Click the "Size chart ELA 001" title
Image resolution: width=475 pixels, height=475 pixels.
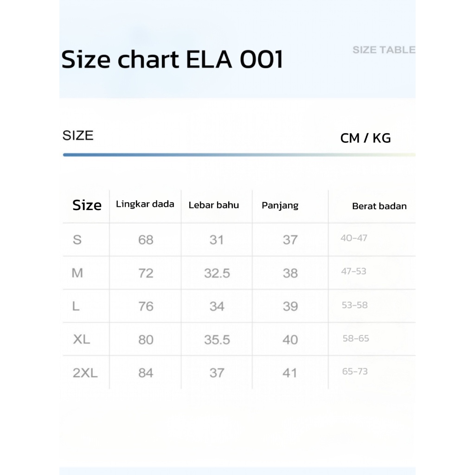[172, 60]
